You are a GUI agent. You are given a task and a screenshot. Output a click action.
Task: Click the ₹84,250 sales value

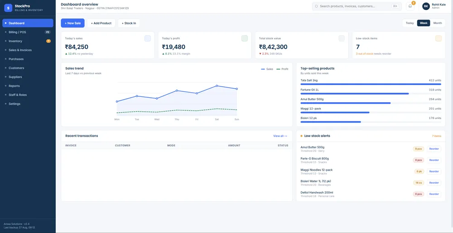(x=77, y=47)
